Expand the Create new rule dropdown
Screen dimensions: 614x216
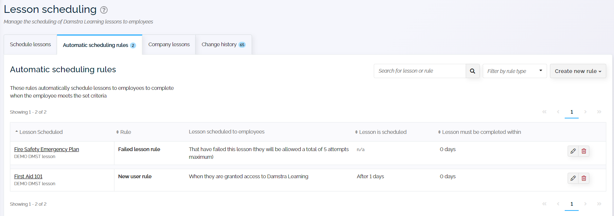coord(578,71)
